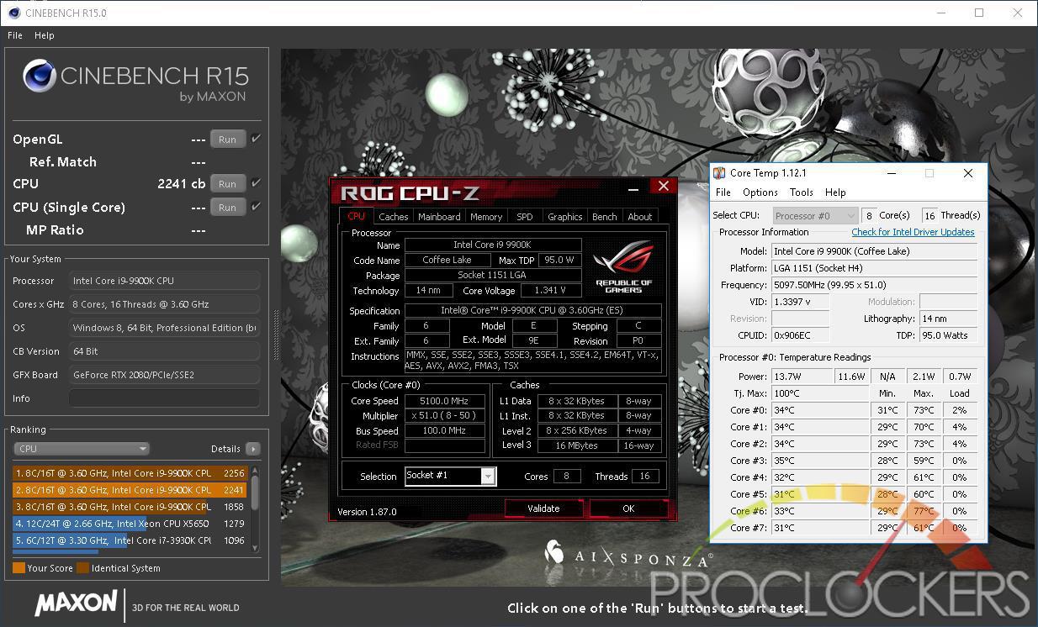Open the Ranking CPU dropdown
This screenshot has height=627, width=1038.
82,449
